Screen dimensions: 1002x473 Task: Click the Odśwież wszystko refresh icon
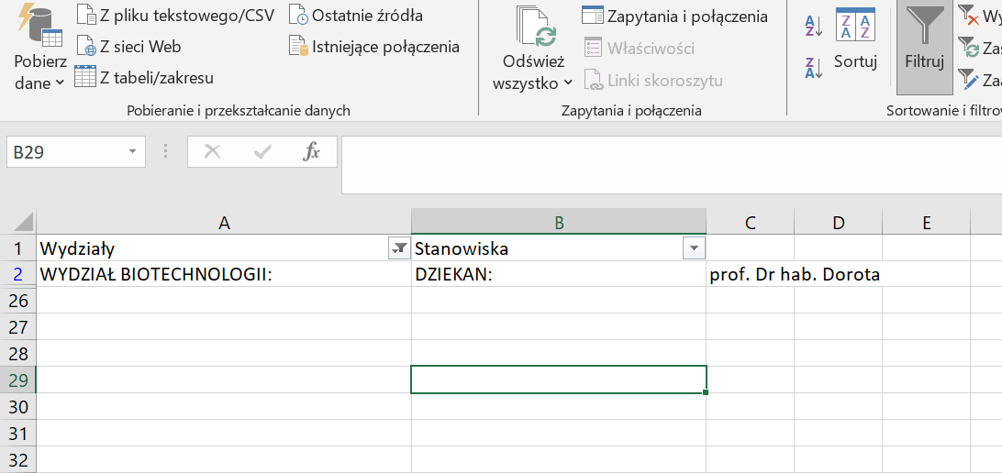(536, 28)
